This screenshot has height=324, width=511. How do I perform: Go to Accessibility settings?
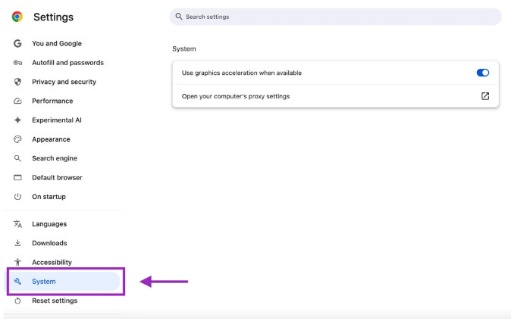coord(52,262)
